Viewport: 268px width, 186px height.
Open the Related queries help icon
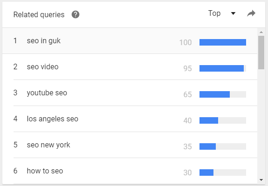tap(76, 14)
